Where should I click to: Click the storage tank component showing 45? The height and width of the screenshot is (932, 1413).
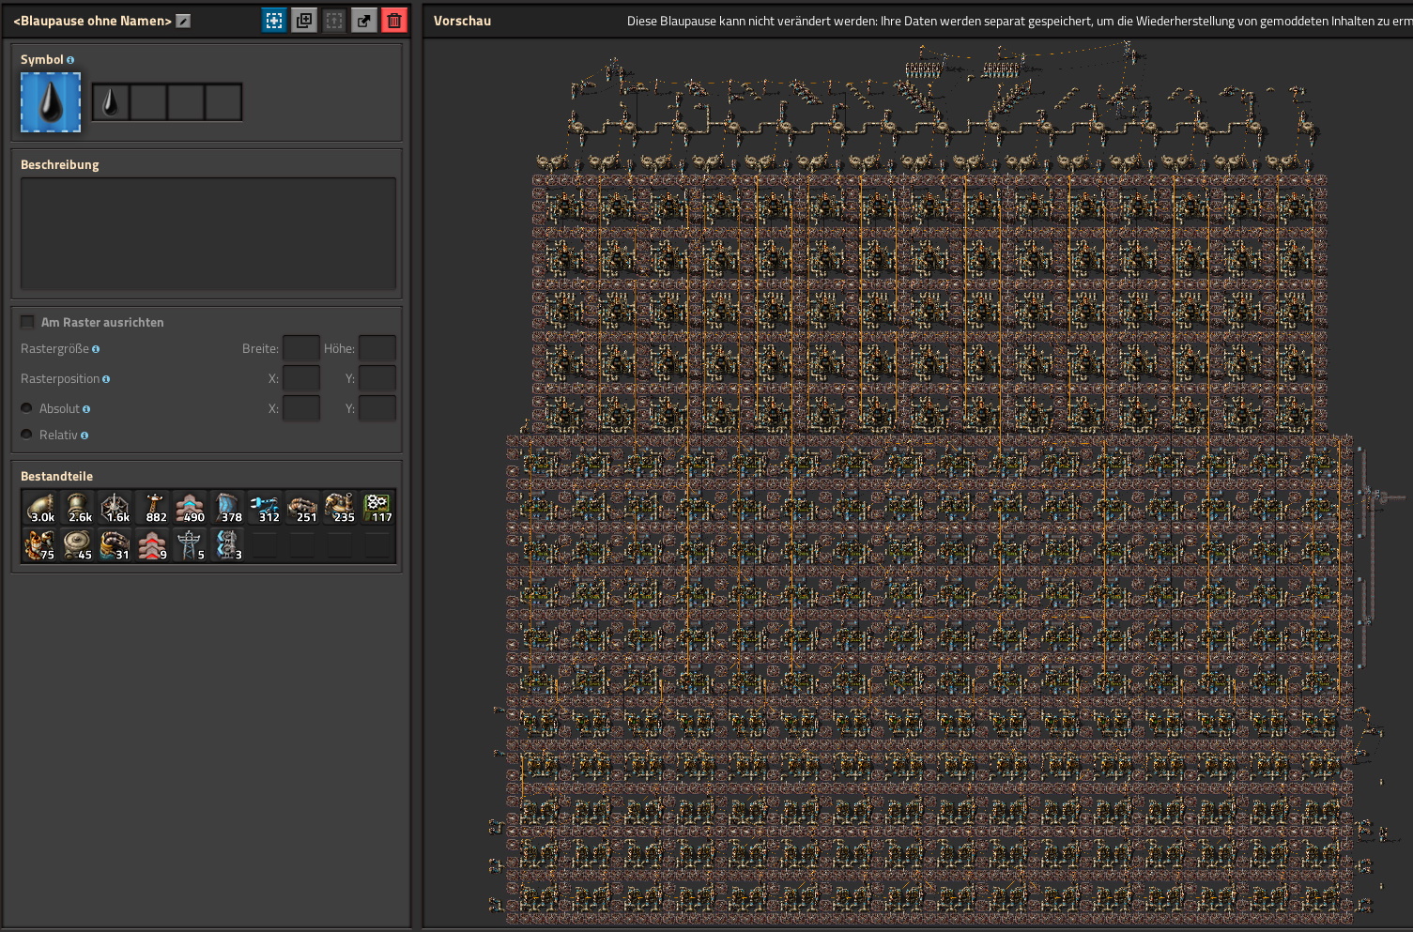click(78, 545)
